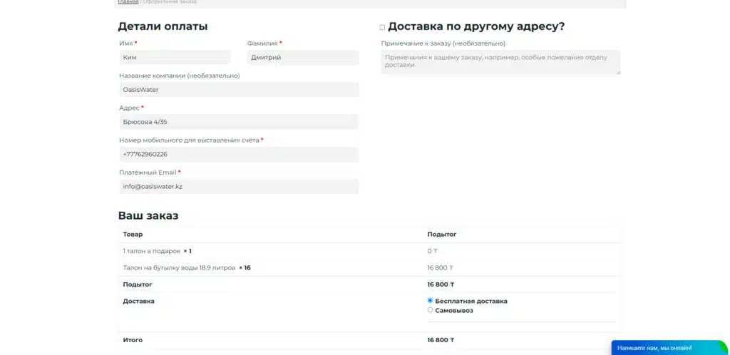Click the Фамилия field label
The image size is (730, 355).
point(264,43)
